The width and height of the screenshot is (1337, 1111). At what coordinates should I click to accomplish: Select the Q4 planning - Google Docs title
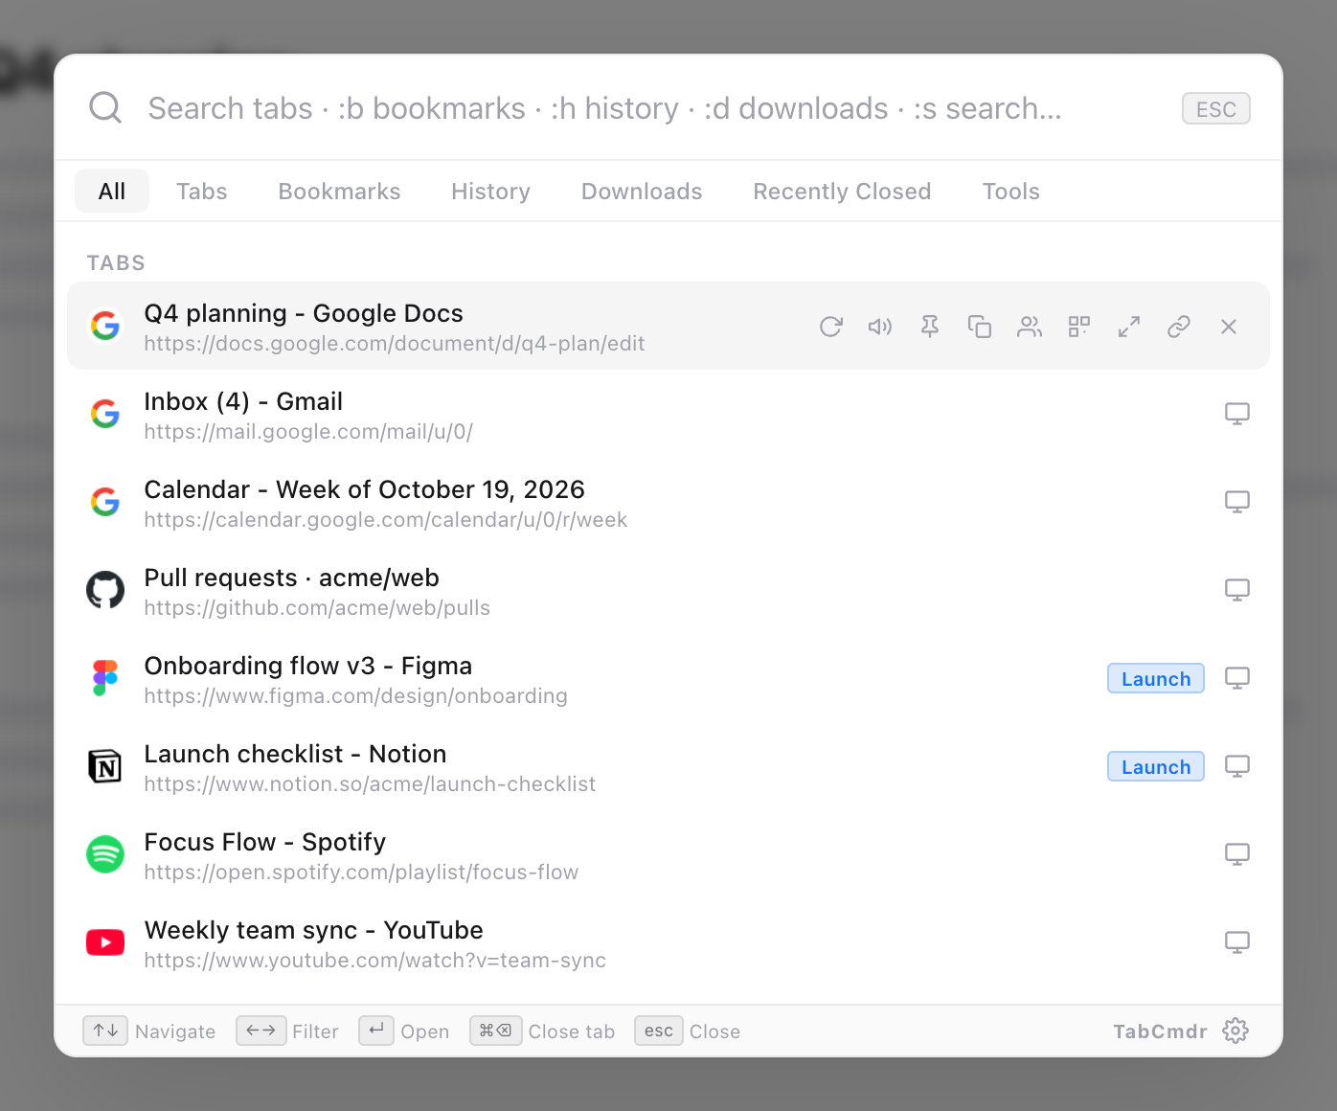click(x=304, y=313)
